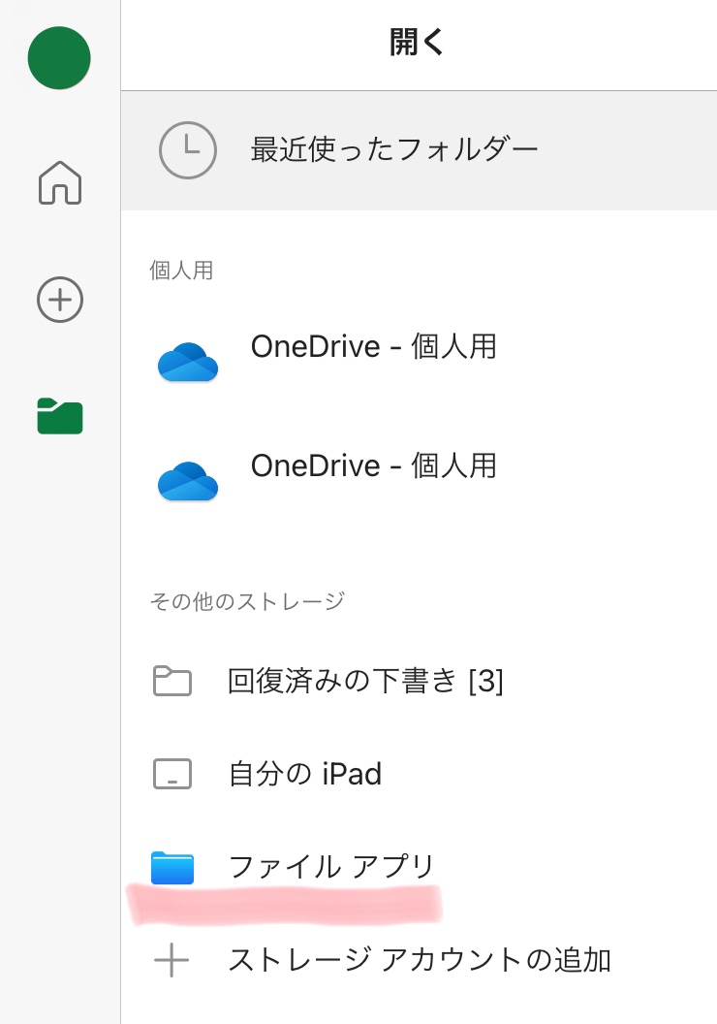Browse files on 自分の iPad

coord(304,774)
